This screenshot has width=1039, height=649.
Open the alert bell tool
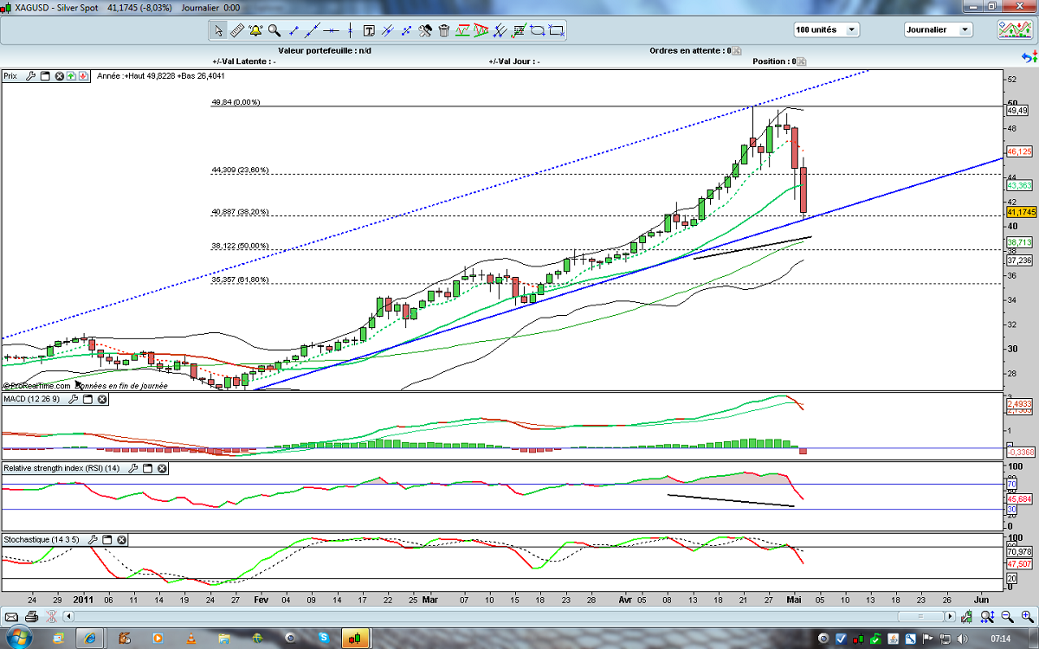(255, 30)
